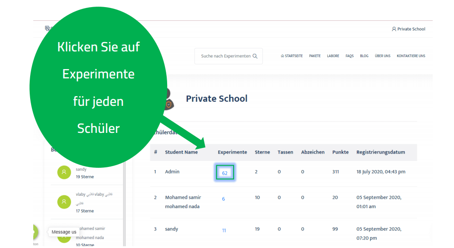Open KONTAKTIERE UNS page
Screen dimensions: 454x248
tap(411, 56)
